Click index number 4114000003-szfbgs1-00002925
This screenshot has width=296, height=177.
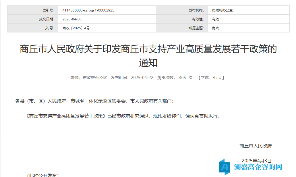88,10
